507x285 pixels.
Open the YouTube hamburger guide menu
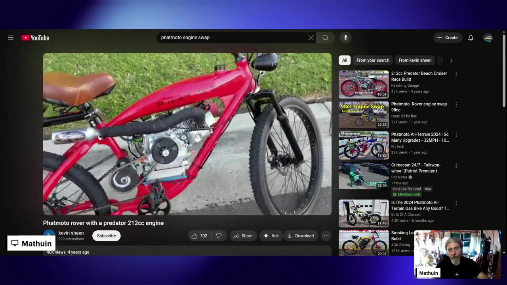[11, 38]
